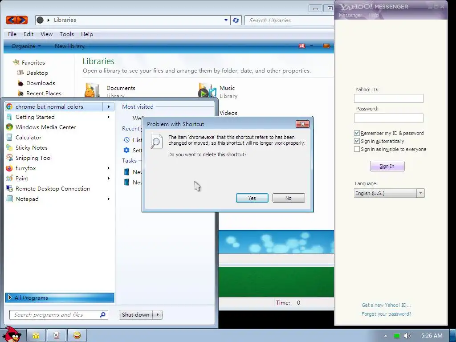
Task: Expand the chrome but normal colors submenu arrow
Action: (109, 107)
